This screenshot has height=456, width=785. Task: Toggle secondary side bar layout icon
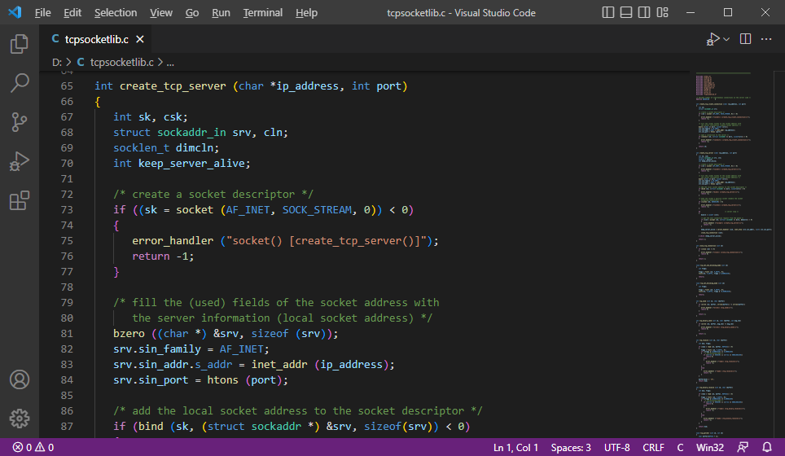pos(644,12)
